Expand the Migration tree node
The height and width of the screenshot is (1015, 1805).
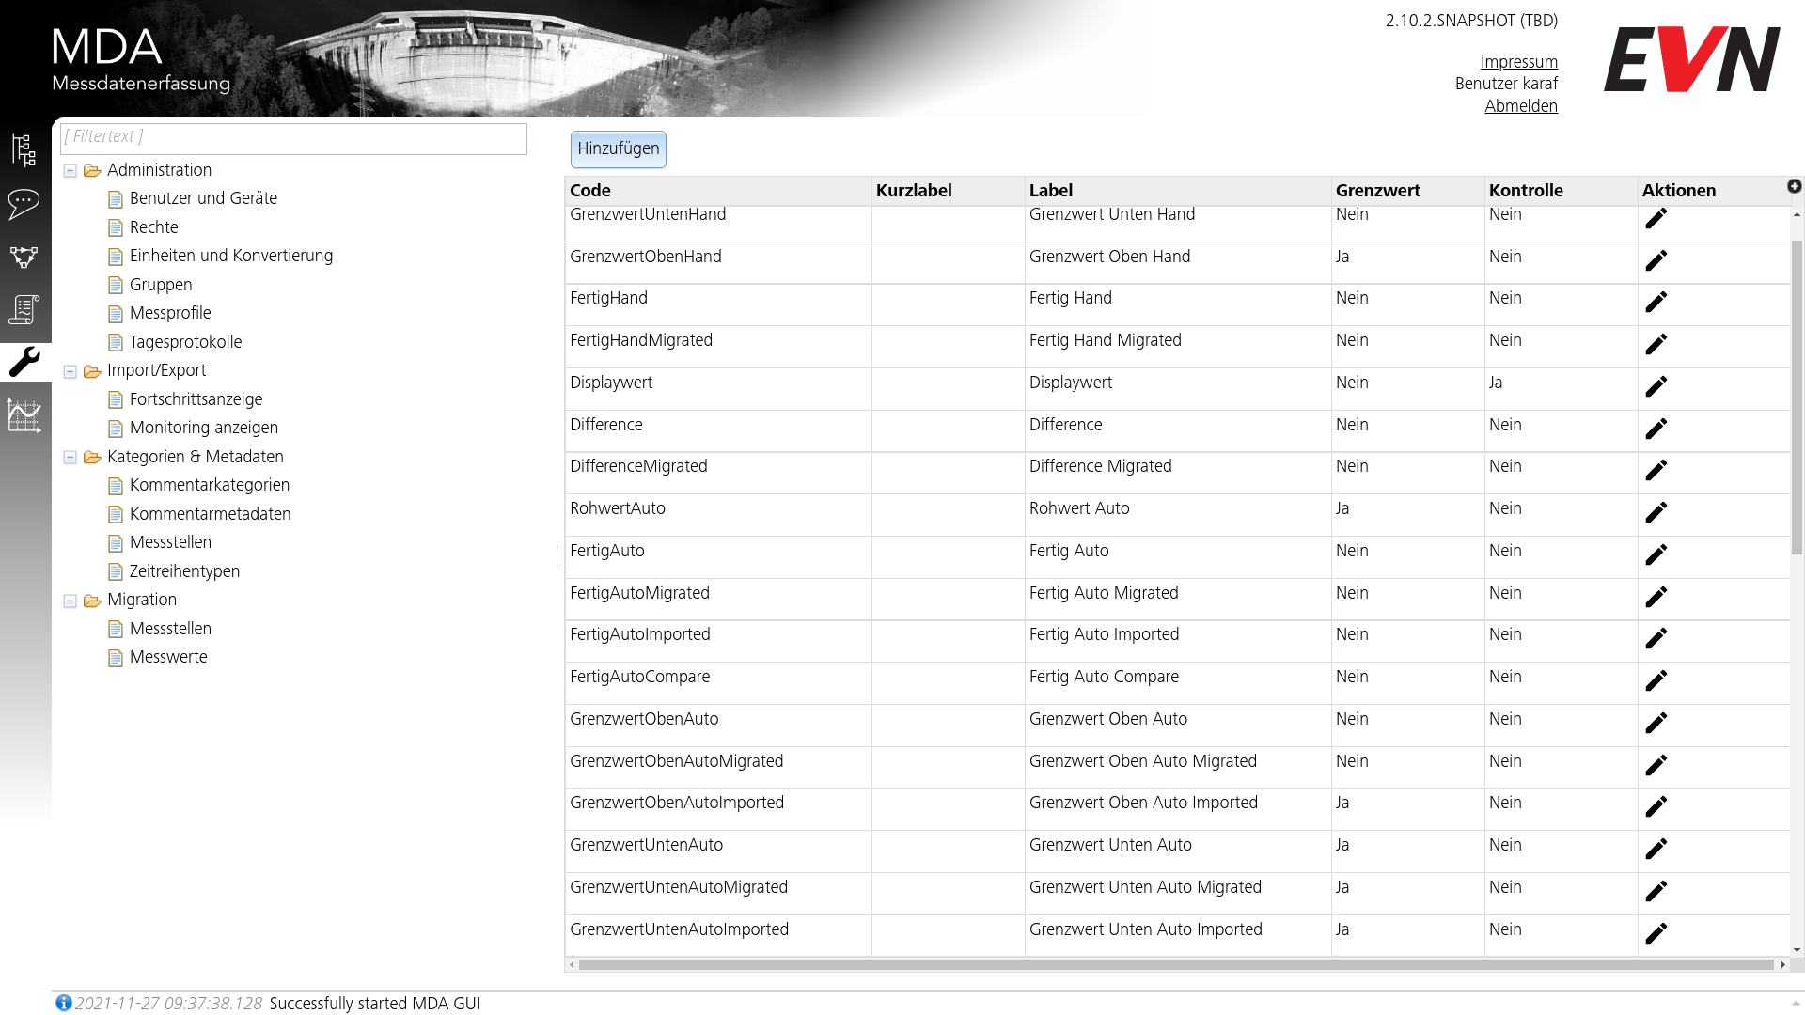click(71, 599)
